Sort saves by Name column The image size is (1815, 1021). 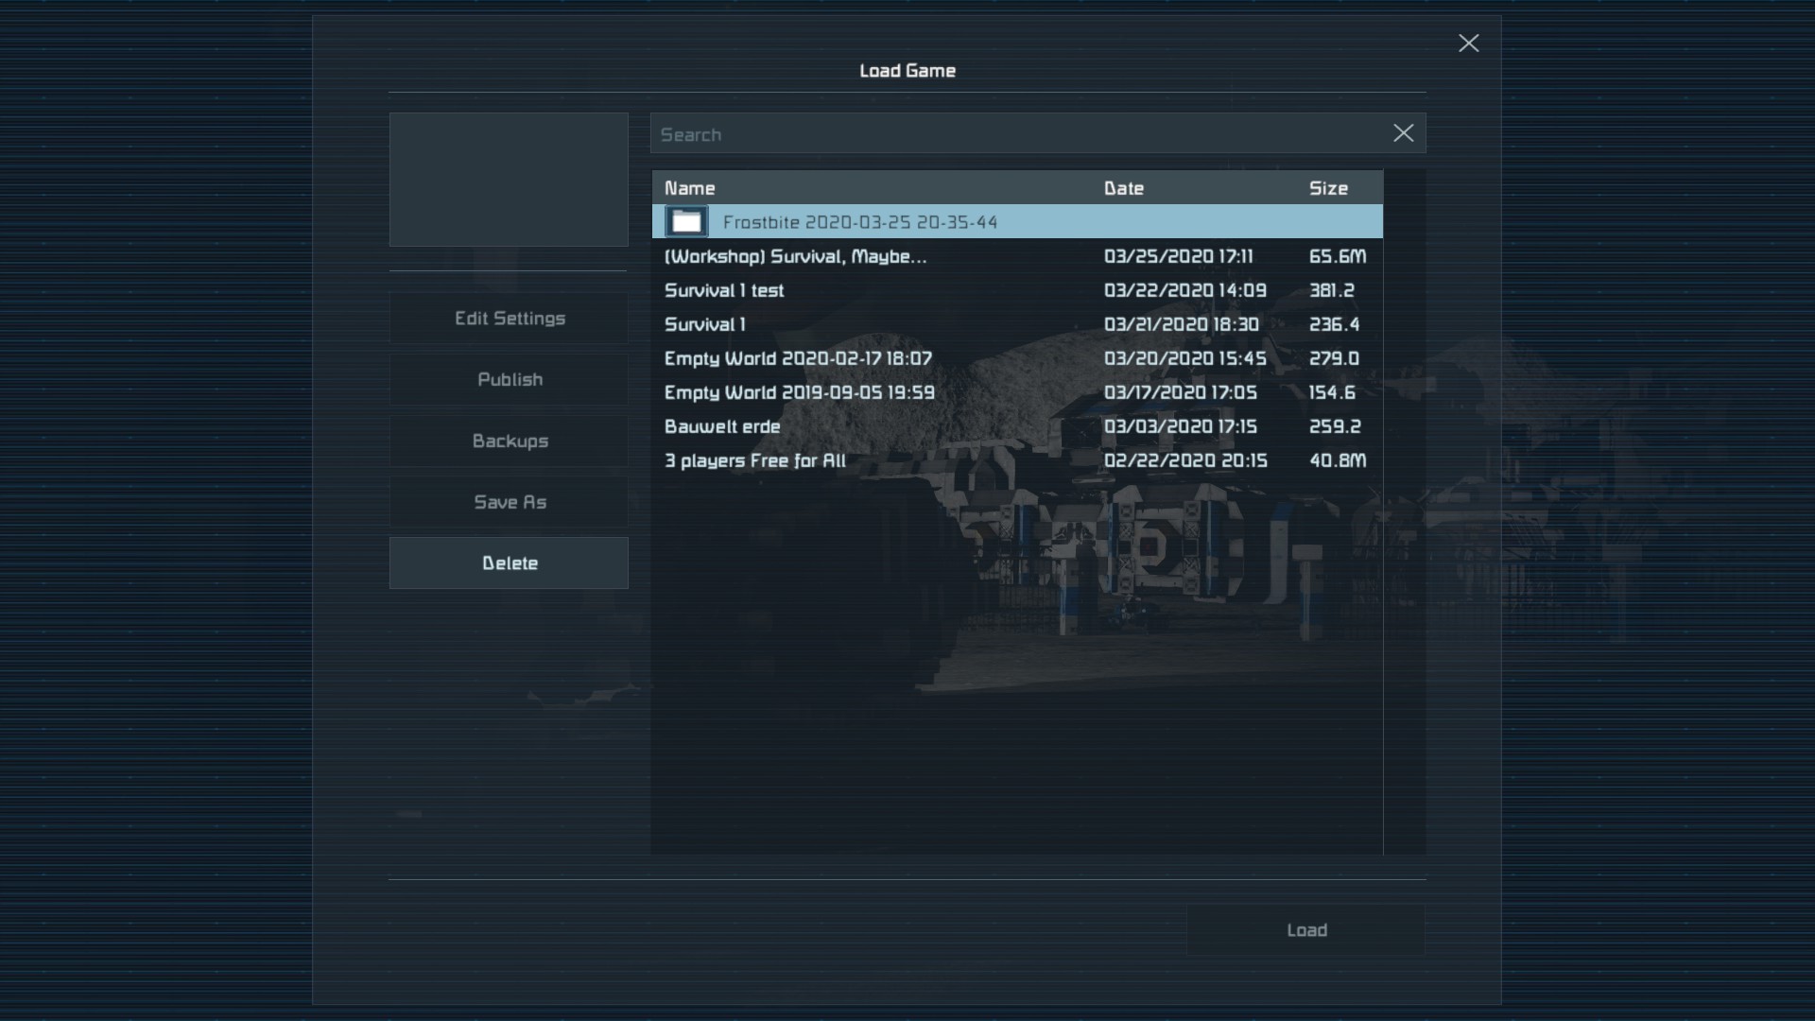pyautogui.click(x=690, y=188)
